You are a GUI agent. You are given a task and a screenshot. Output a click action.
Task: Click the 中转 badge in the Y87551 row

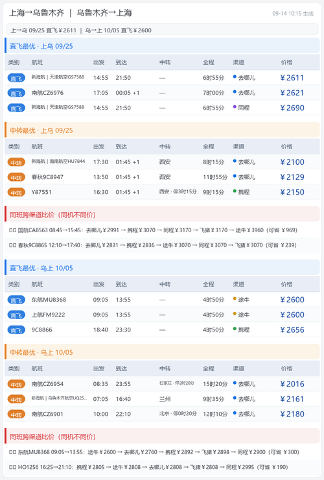coord(16,193)
